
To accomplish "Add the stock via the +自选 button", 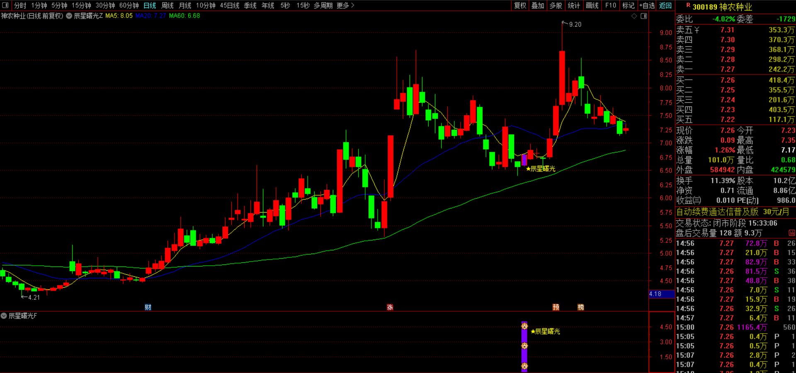I will [x=647, y=5].
